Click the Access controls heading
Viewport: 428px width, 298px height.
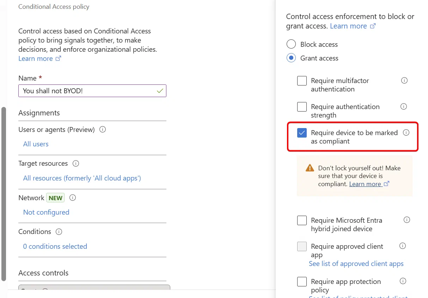(43, 273)
